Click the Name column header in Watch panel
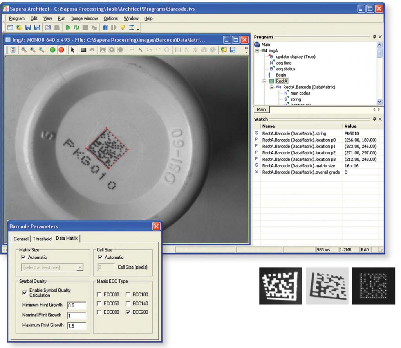 [x=302, y=126]
